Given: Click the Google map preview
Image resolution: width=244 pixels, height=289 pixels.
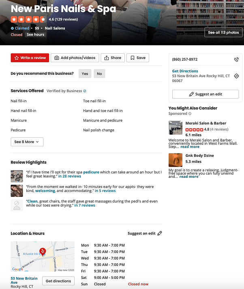Looking at the screenshot, I should pyautogui.click(x=43, y=256).
